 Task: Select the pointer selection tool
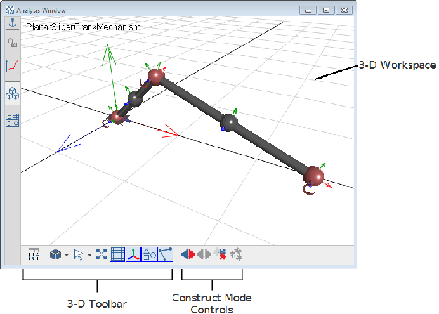point(79,254)
